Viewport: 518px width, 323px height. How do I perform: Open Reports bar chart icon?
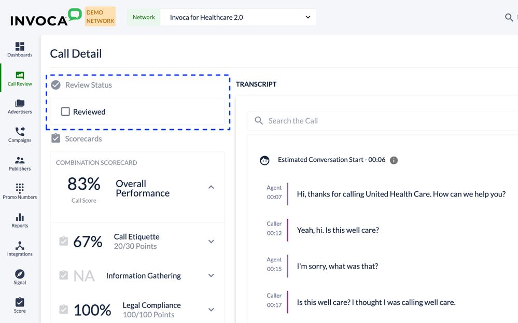click(x=20, y=218)
